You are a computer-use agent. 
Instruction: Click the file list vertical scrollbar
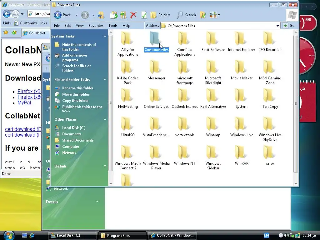click(296, 104)
